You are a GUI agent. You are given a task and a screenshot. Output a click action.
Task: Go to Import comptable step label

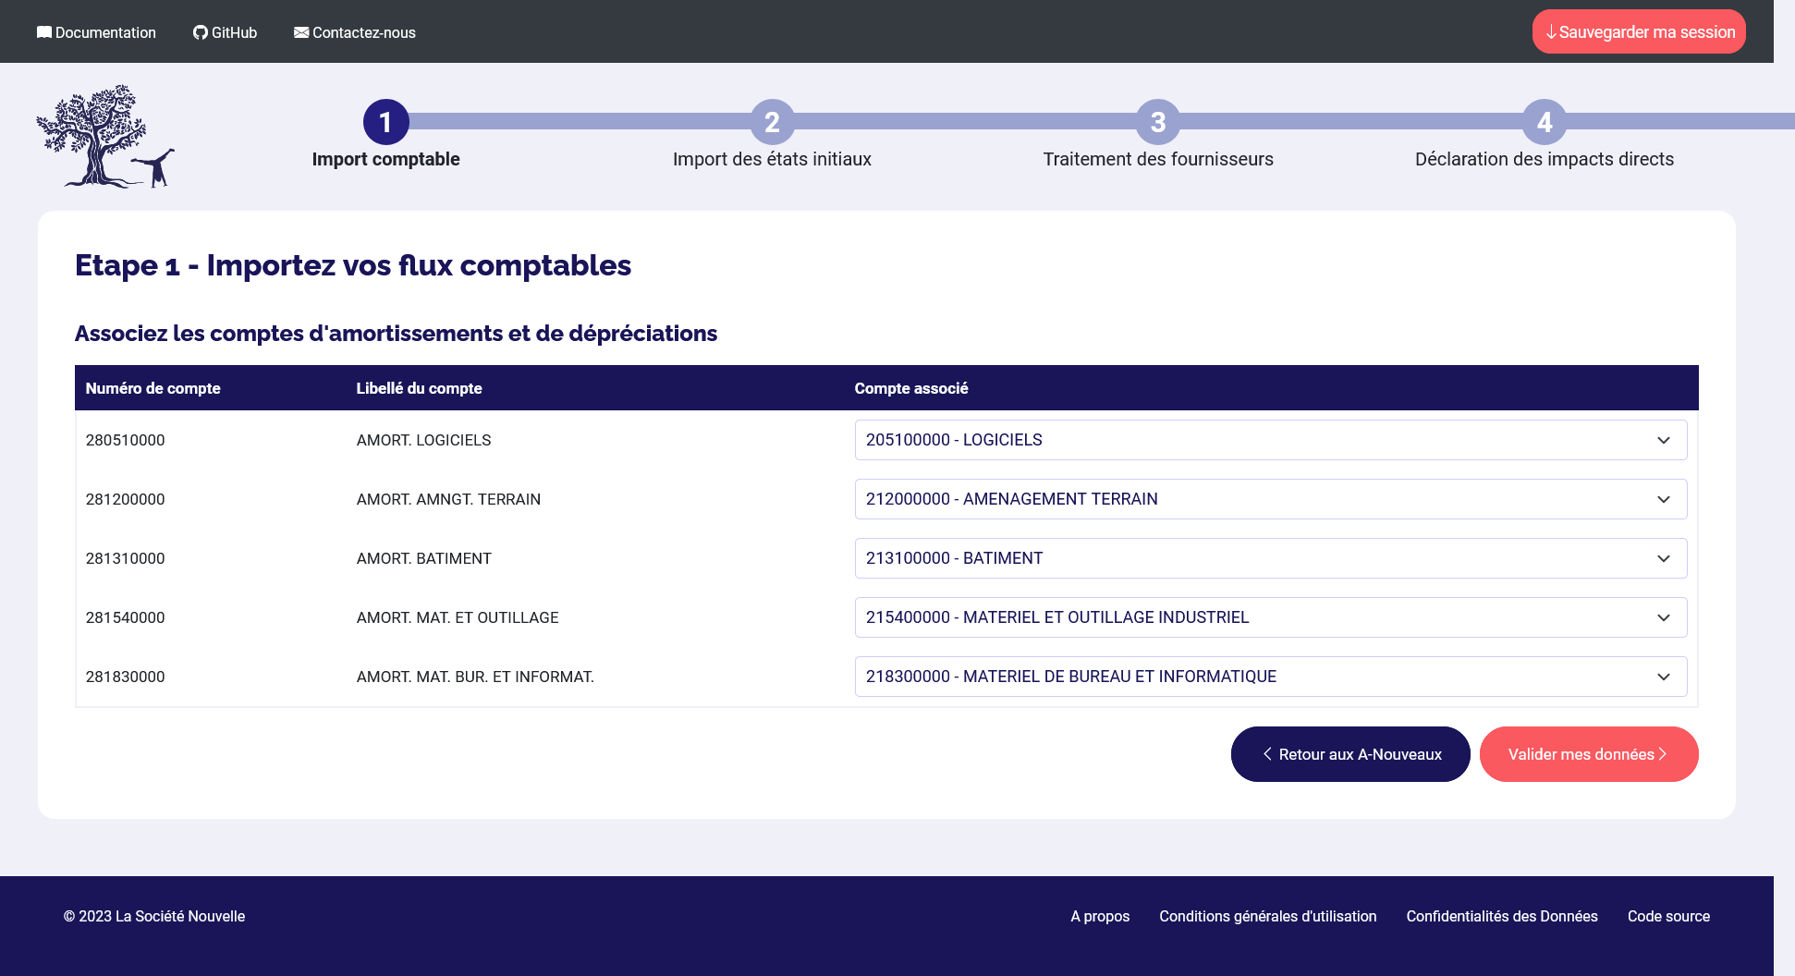tap(386, 159)
